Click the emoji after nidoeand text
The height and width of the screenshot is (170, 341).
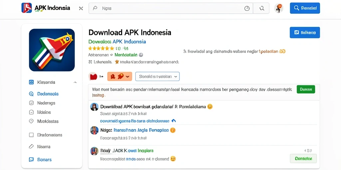tap(173, 159)
